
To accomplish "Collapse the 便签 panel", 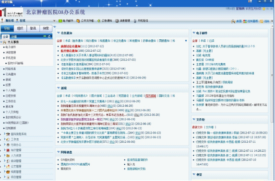I will 194,174.
